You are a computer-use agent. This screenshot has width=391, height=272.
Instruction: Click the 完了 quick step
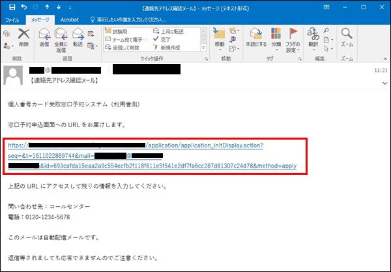pos(167,38)
